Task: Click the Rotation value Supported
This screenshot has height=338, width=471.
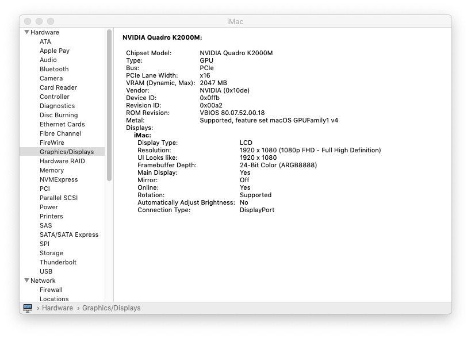Action: pos(255,195)
